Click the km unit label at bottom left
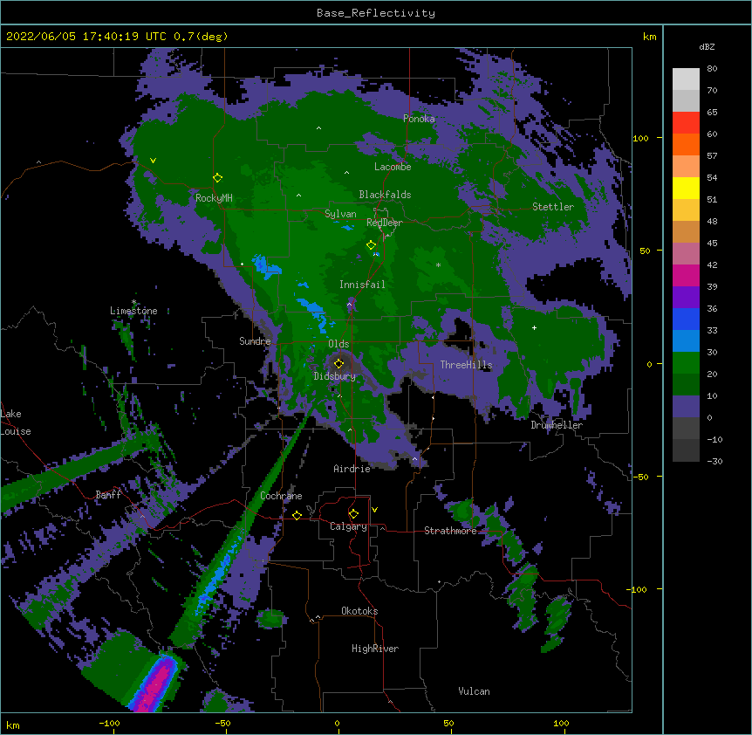The height and width of the screenshot is (735, 752). (x=13, y=725)
